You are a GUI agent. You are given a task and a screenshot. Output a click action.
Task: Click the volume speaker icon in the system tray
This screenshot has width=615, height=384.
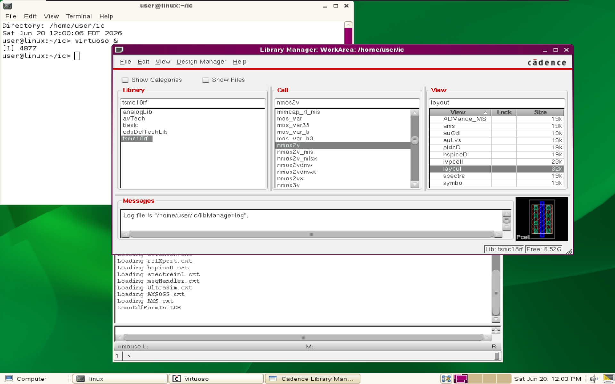594,379
